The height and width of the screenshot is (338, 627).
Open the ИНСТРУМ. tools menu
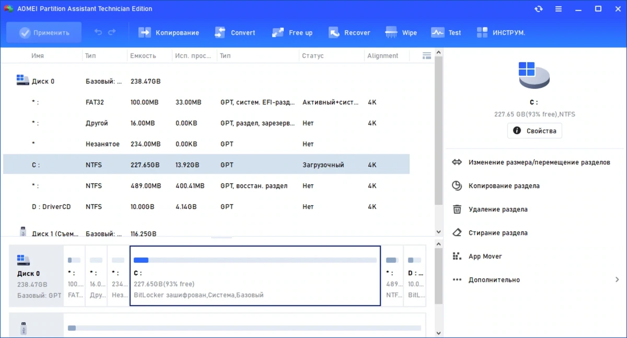(501, 32)
